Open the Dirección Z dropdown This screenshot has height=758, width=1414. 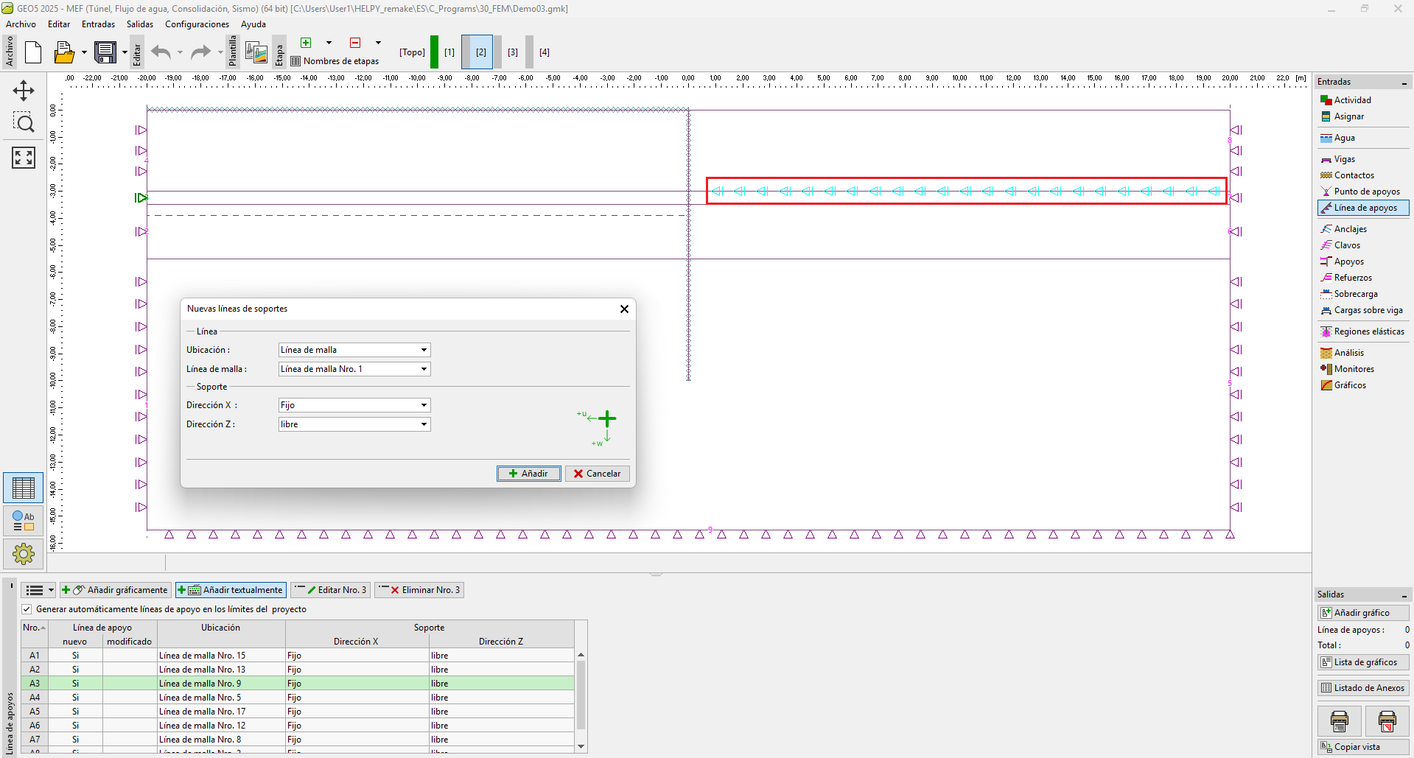[x=354, y=424]
